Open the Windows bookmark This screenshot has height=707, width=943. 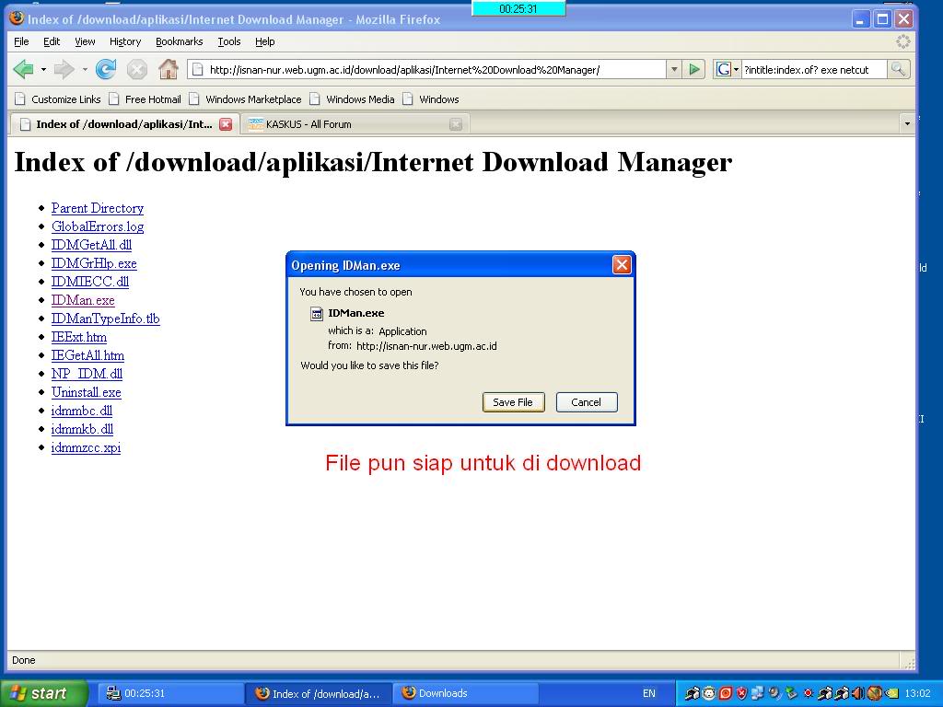pyautogui.click(x=431, y=99)
